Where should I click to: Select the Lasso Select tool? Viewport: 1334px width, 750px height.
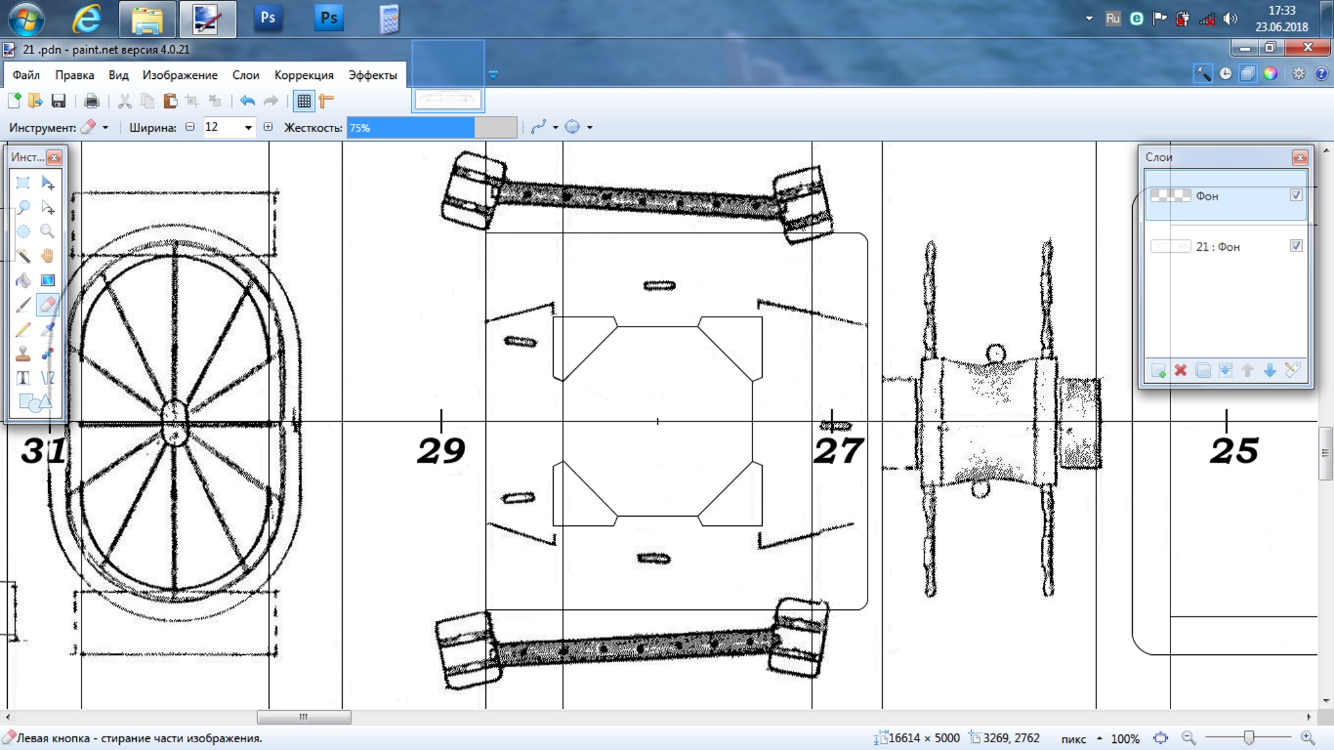[23, 207]
